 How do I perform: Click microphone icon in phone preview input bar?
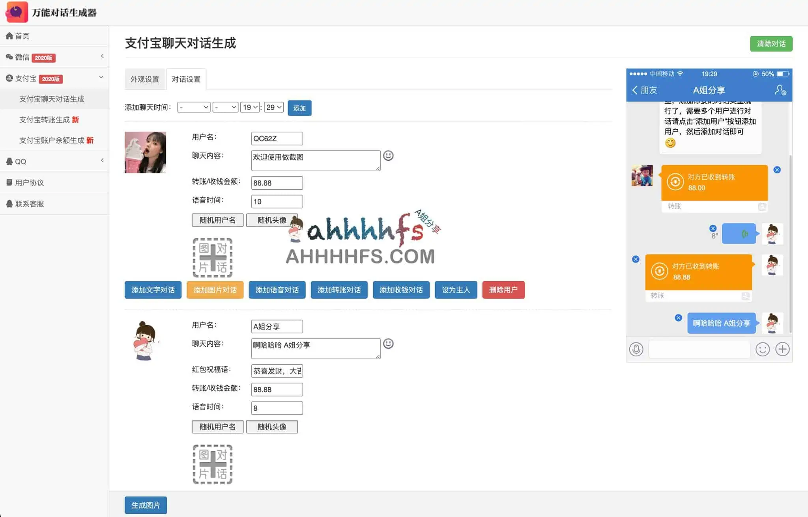(x=636, y=349)
